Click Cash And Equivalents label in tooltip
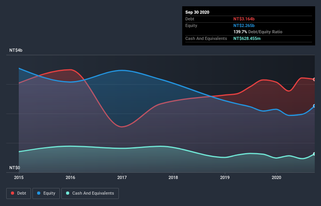The height and width of the screenshot is (206, 321). [x=206, y=38]
